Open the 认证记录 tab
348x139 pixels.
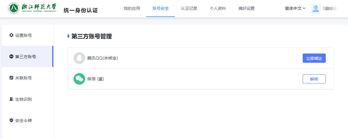coord(189,9)
